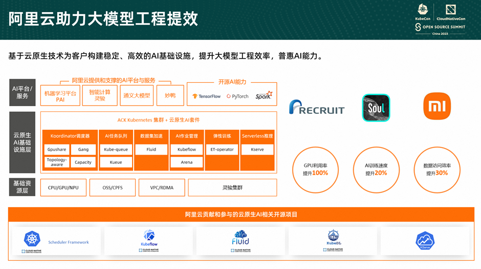Select the 机器学习平台 PAI box
This screenshot has height=269, width=481.
pyautogui.click(x=60, y=95)
